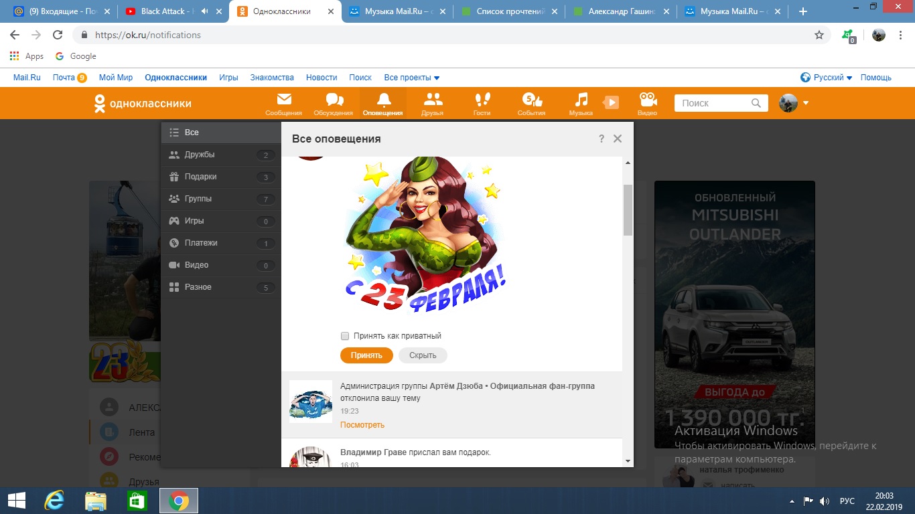
Task: Click the orange play button next to Музыка
Action: [611, 103]
